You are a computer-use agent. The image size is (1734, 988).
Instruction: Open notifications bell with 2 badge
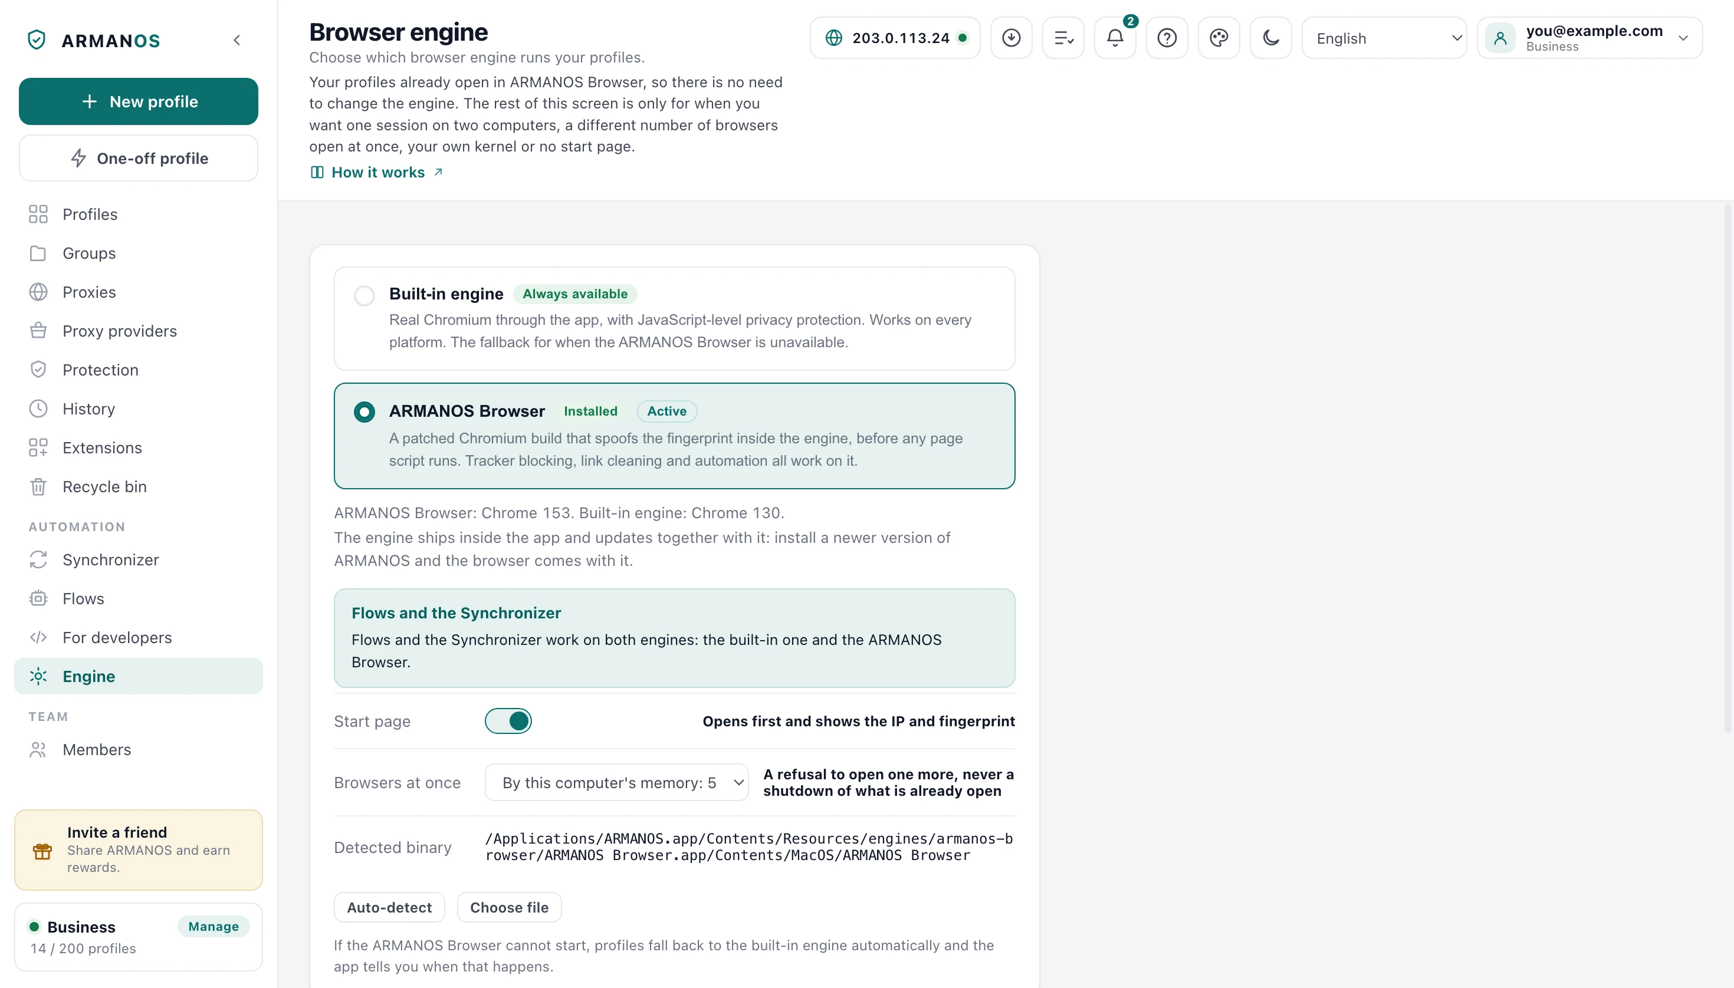click(x=1115, y=38)
